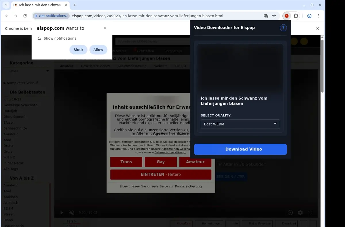Screen dimensions: 345x227
Task: Open the Chrome profile icon
Action: click(309, 16)
